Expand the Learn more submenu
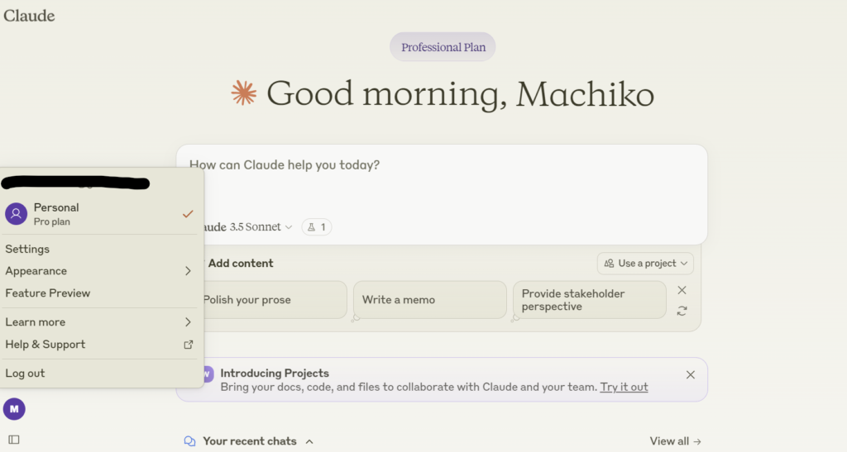This screenshot has height=452, width=847. (x=99, y=322)
